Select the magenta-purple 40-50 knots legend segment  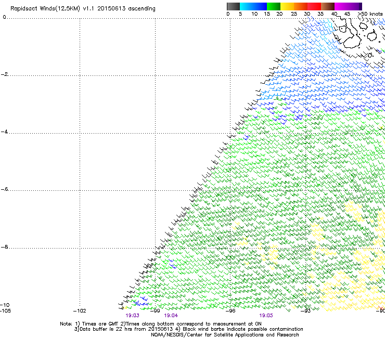348,6
